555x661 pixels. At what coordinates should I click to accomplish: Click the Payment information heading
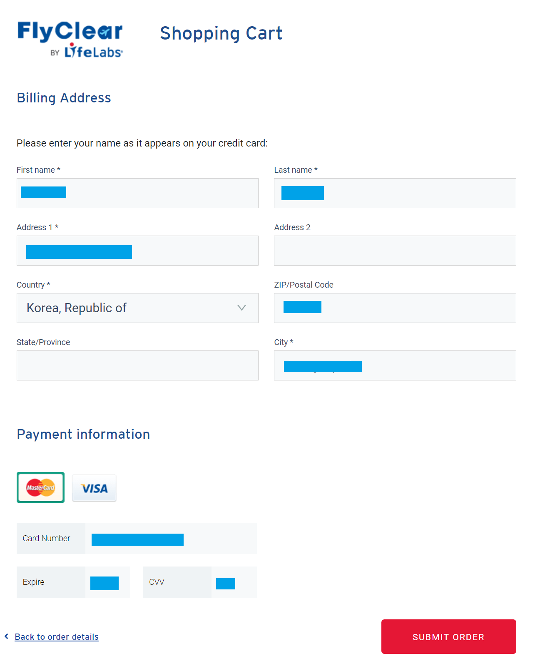(x=83, y=434)
